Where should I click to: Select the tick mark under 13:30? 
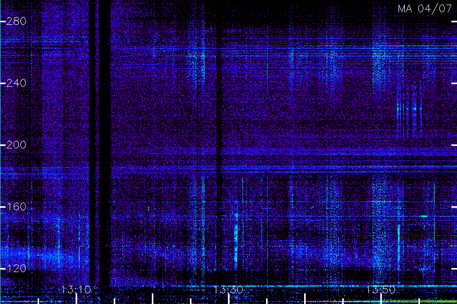click(x=229, y=299)
